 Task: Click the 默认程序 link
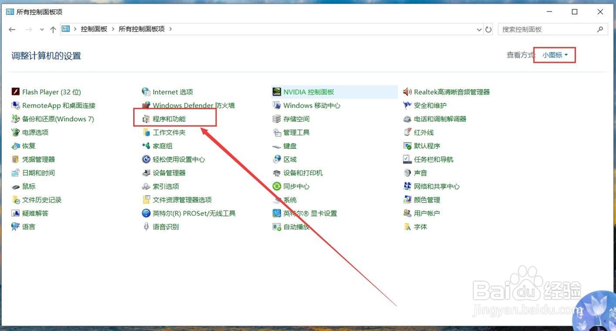click(x=427, y=146)
